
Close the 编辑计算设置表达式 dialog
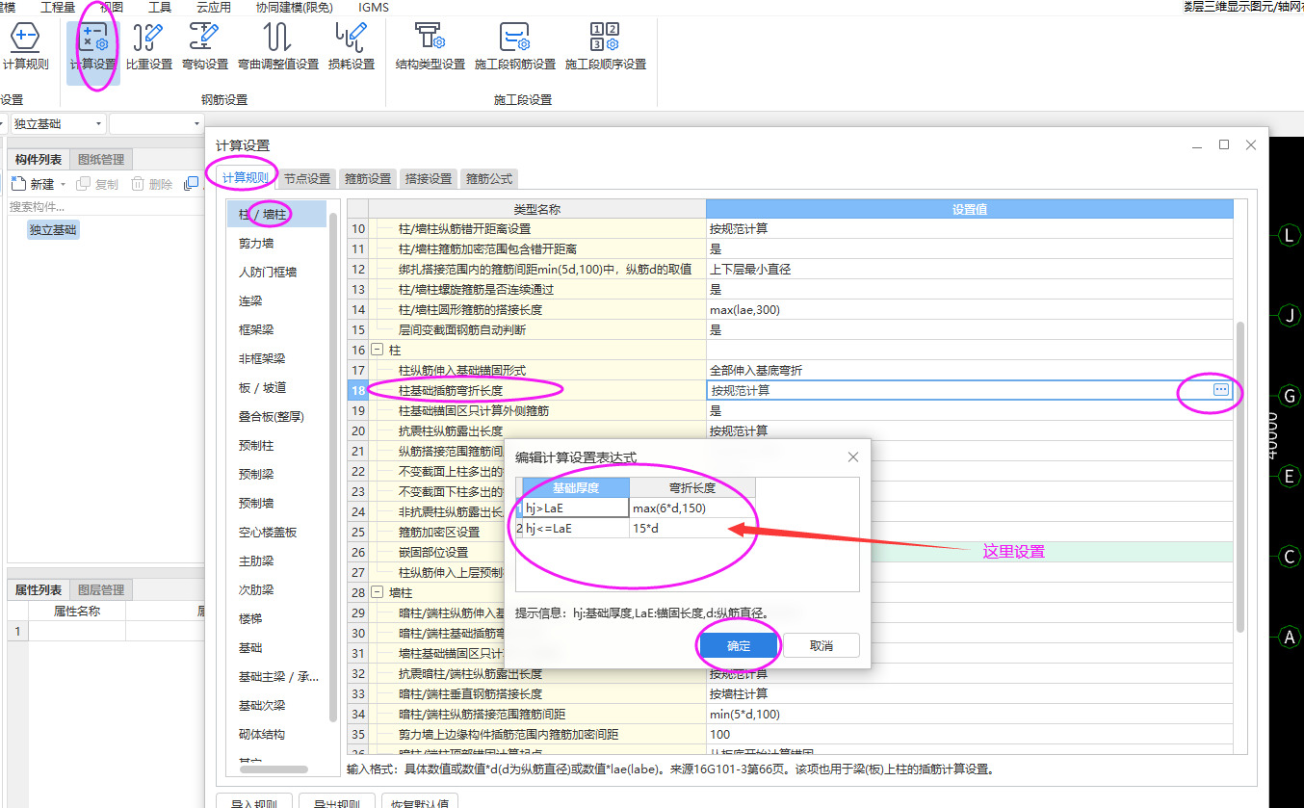(x=853, y=456)
